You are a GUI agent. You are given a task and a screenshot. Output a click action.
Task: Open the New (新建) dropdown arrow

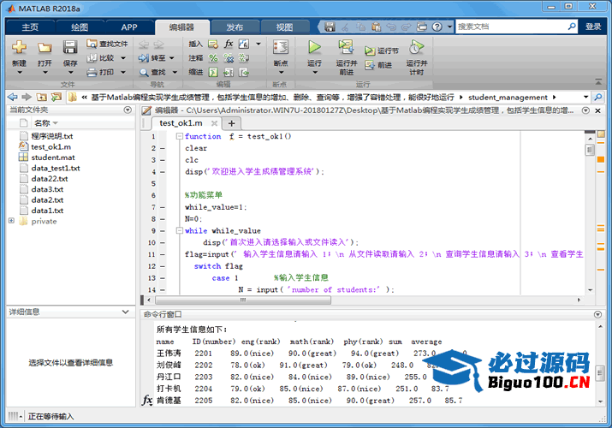coord(19,72)
